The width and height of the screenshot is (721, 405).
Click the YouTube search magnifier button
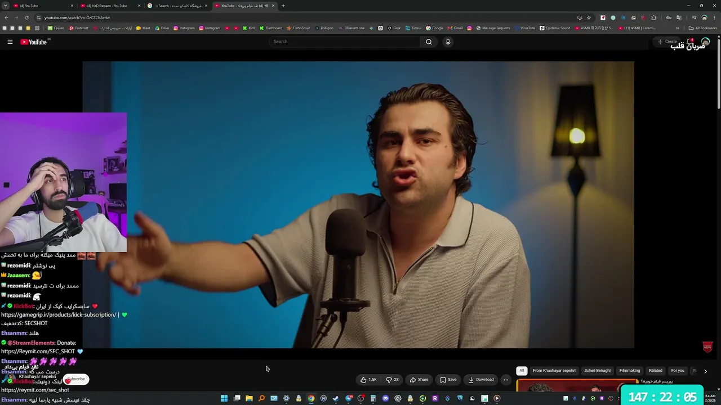pos(429,42)
